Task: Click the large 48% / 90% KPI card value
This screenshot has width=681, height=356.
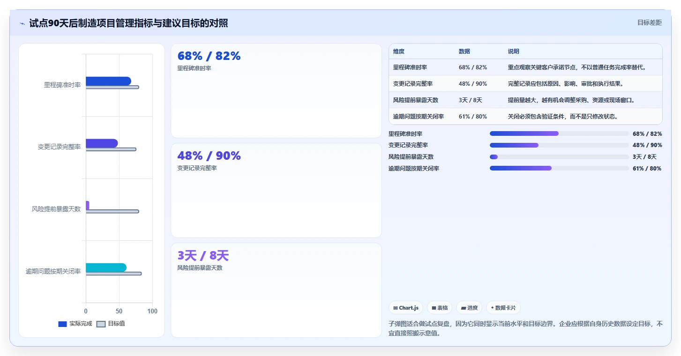Action: 209,156
